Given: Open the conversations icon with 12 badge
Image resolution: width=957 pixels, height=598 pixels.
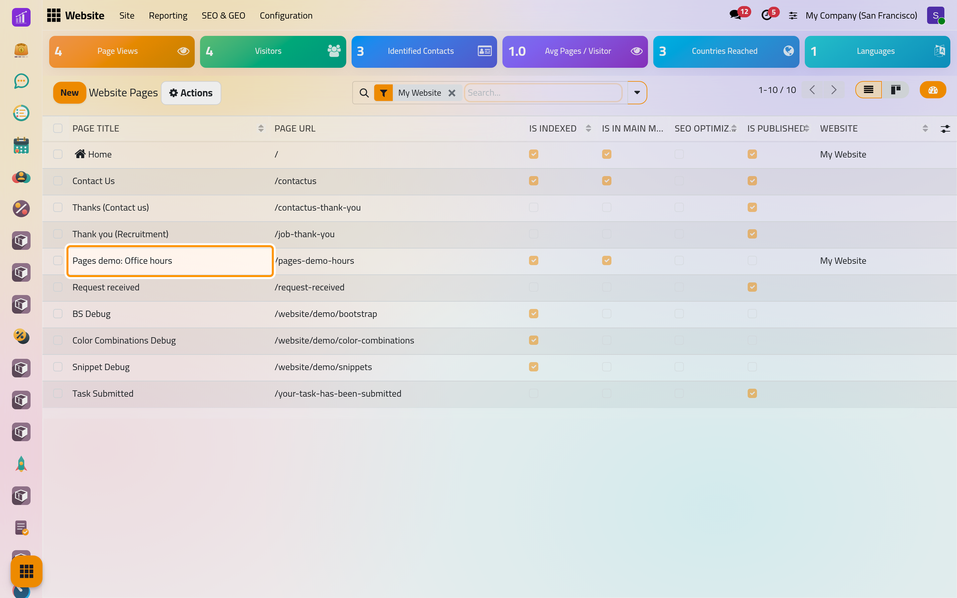Looking at the screenshot, I should click(x=736, y=15).
